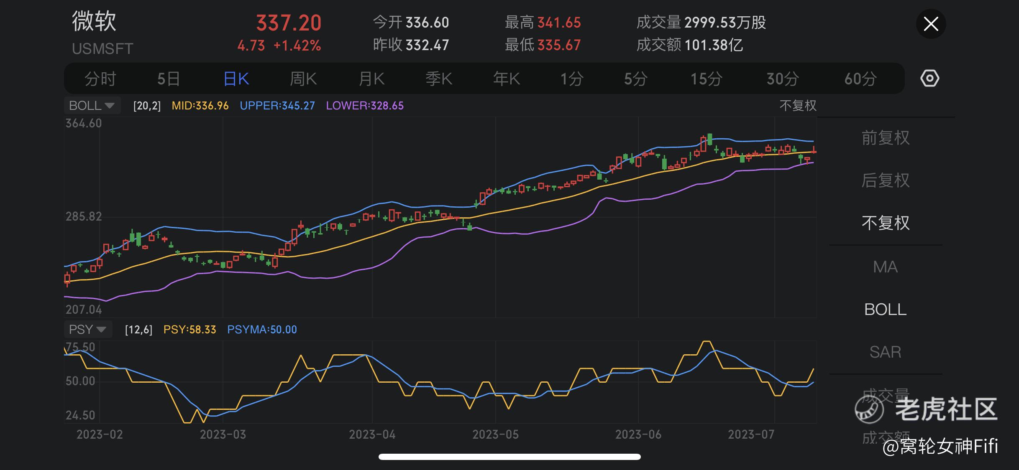Click the 微软 stock name
Screen dimensions: 1019x470
[94, 21]
